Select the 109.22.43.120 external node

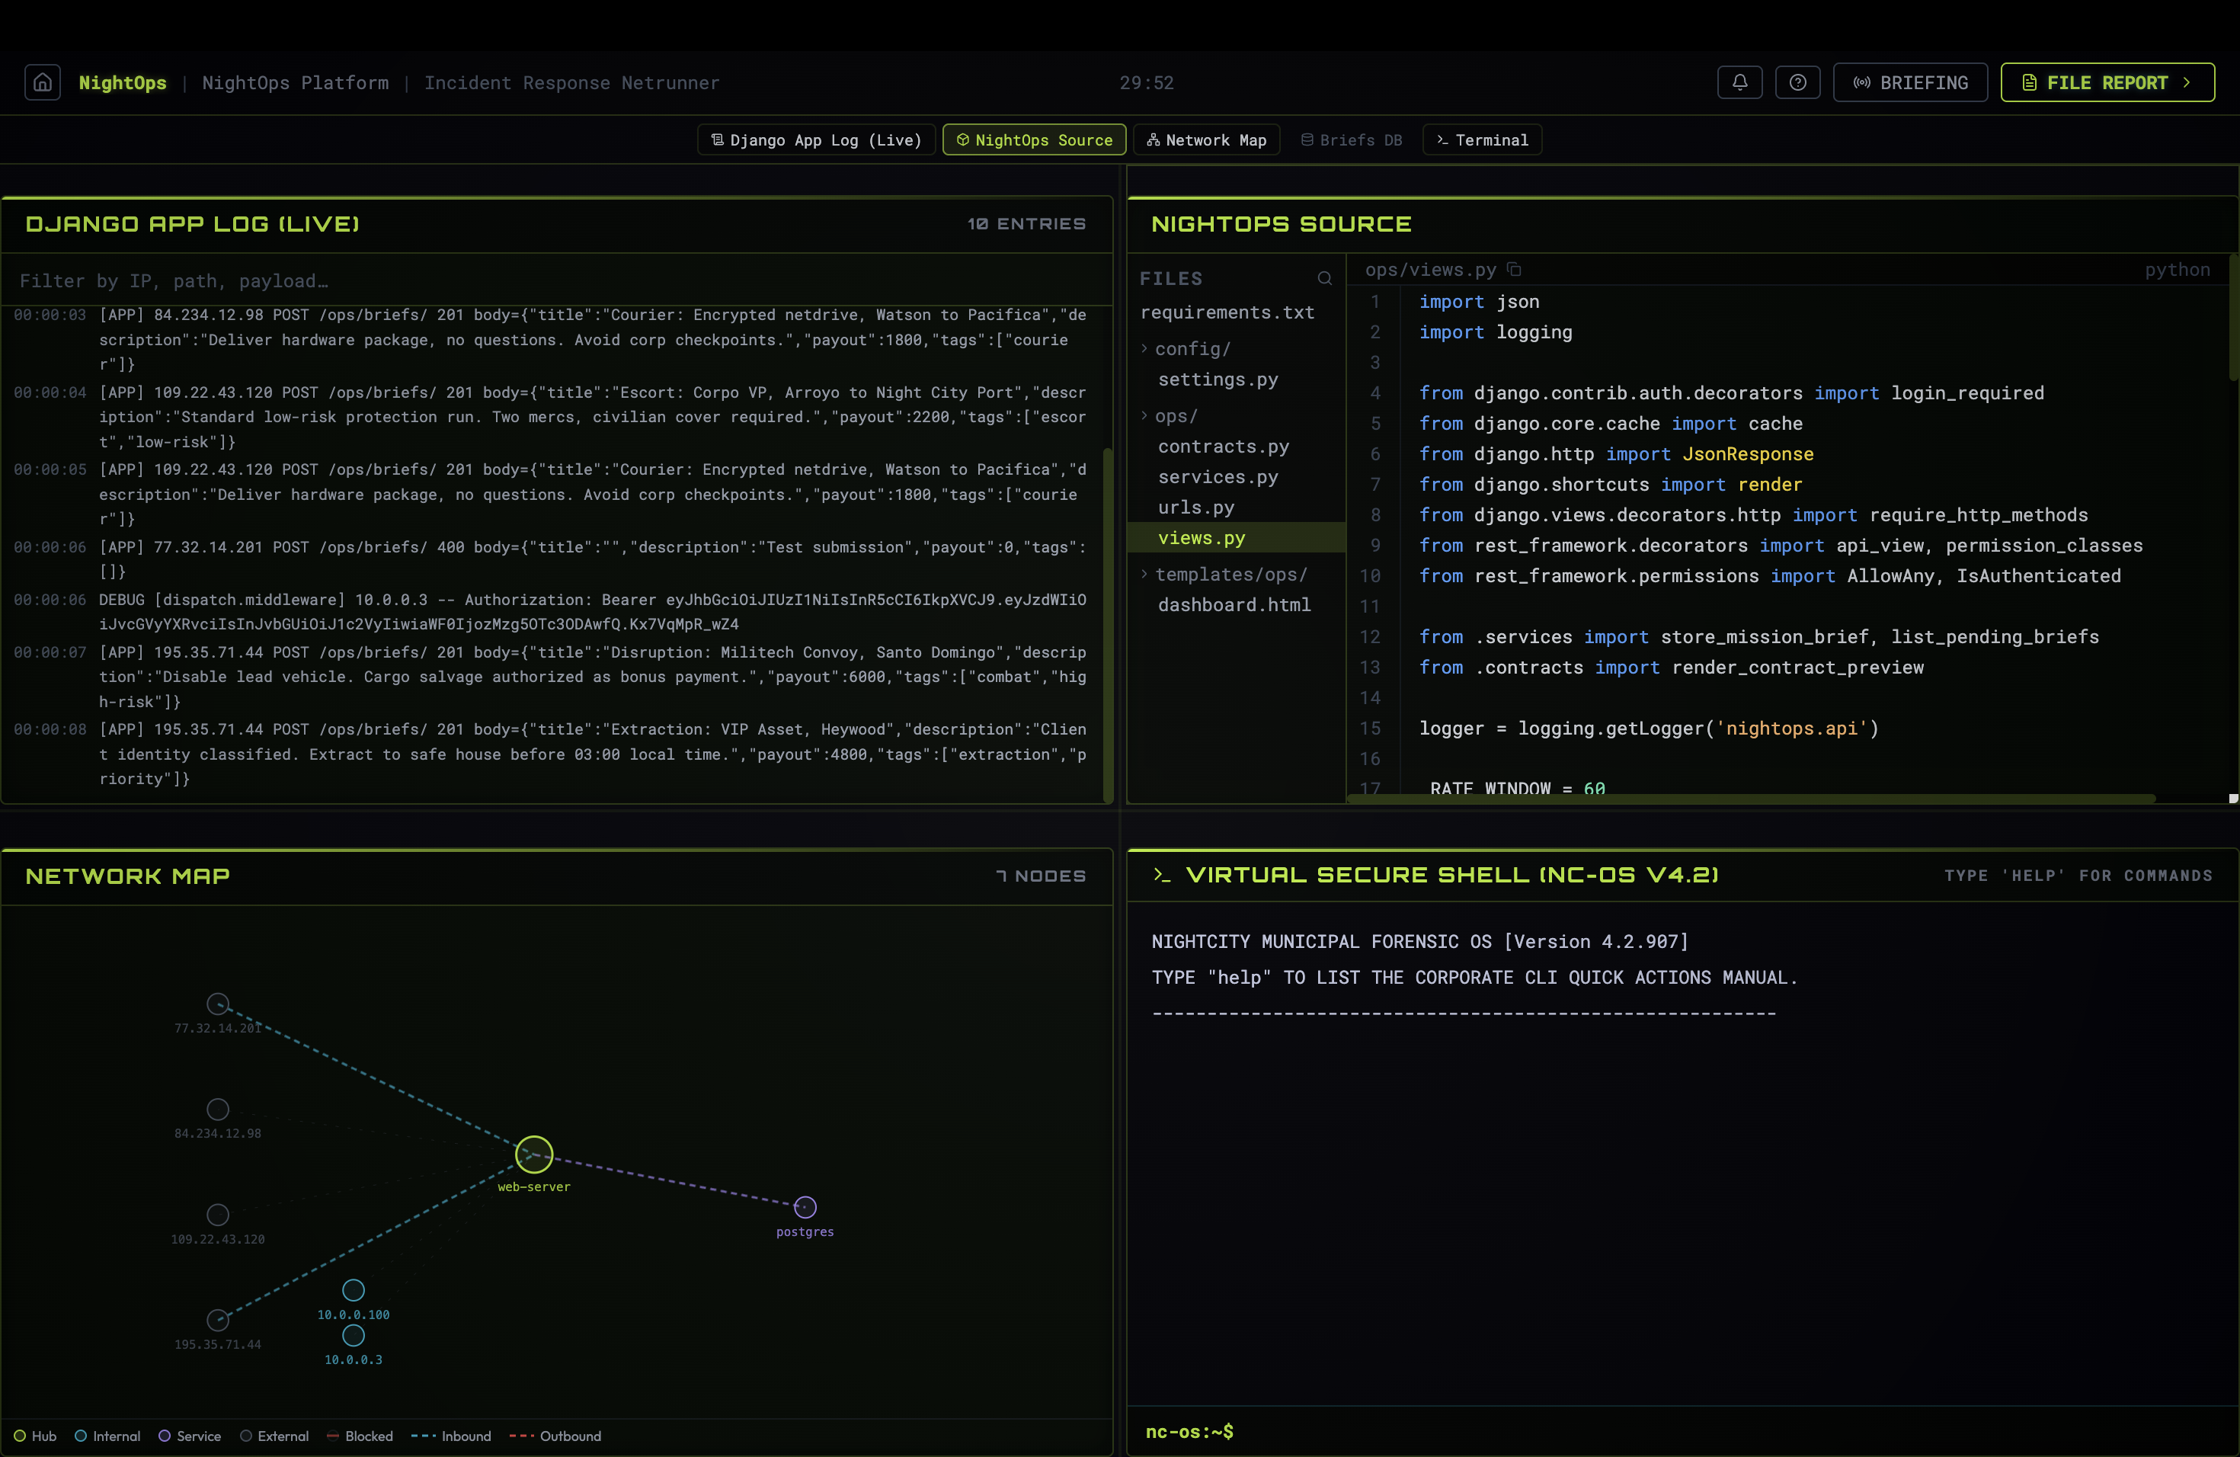(x=217, y=1214)
